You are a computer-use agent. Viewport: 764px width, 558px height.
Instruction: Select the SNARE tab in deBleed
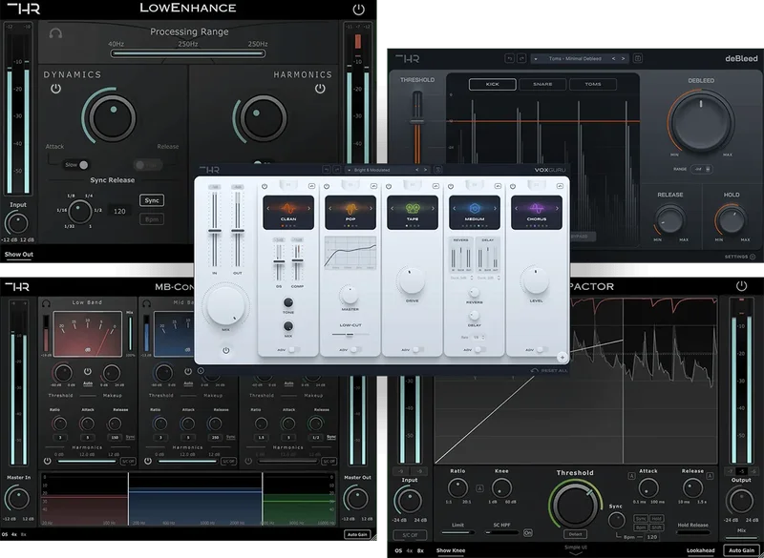click(x=542, y=84)
